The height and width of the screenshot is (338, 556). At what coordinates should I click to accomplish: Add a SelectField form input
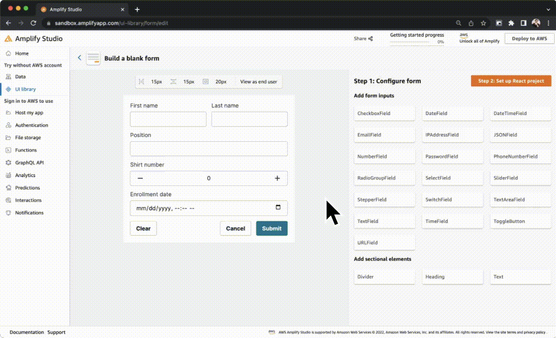click(x=452, y=178)
